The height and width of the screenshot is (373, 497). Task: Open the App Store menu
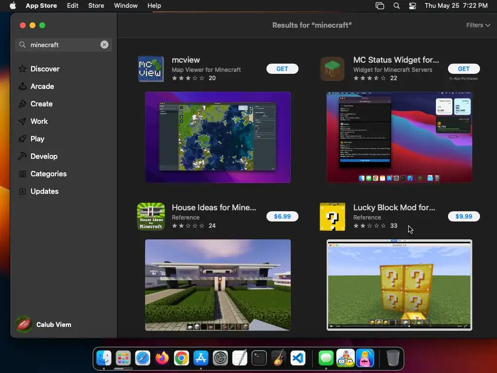[x=41, y=5]
